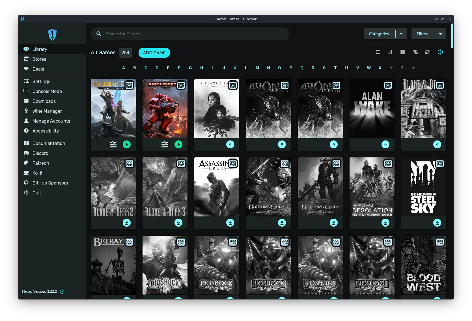The width and height of the screenshot is (472, 321).
Task: Open the Filters button
Action: 423,34
